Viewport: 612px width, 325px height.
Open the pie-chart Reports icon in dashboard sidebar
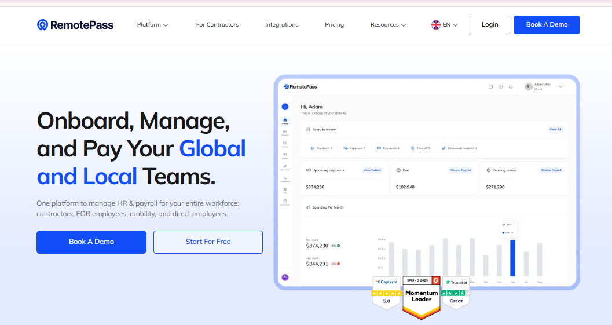(285, 155)
